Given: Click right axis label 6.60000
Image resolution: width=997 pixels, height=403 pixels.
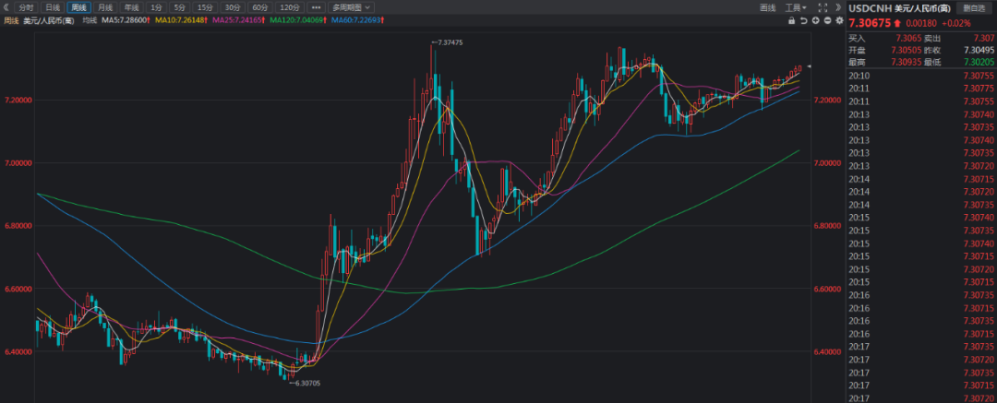Looking at the screenshot, I should point(828,290).
